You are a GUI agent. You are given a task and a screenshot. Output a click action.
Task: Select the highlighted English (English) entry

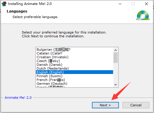[75, 72]
